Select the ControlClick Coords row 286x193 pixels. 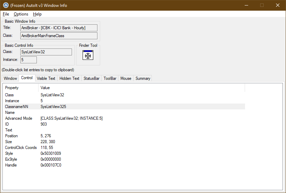pos(125,148)
